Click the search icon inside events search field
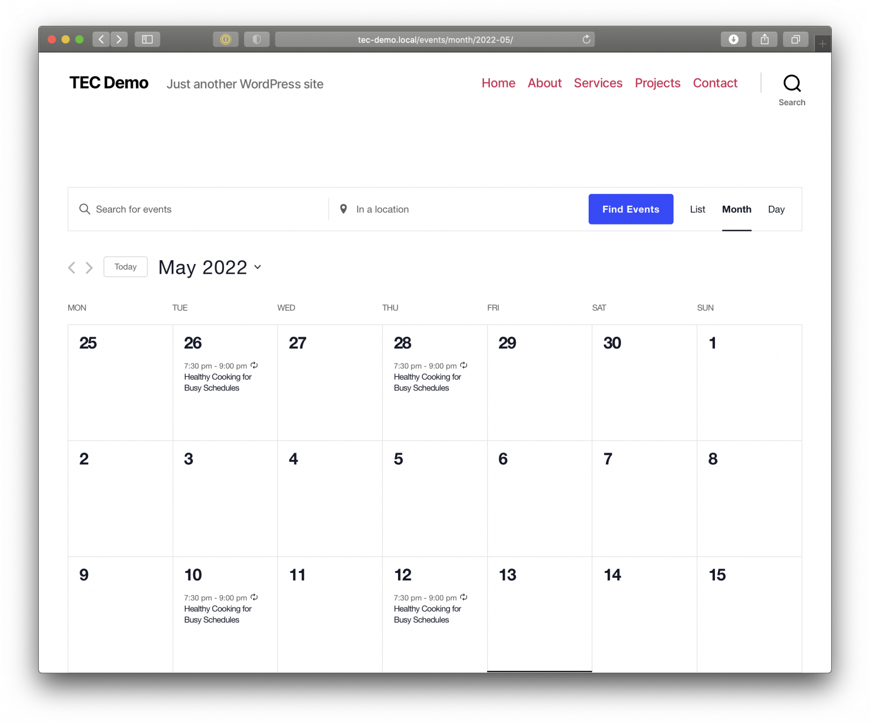The height and width of the screenshot is (724, 870). (85, 209)
